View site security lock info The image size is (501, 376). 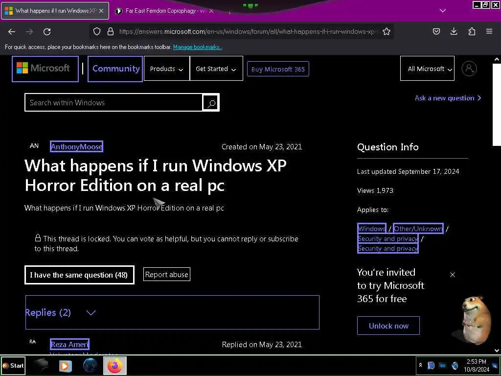tap(111, 31)
